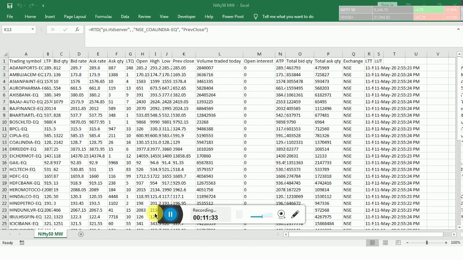
Task: Click zoom out minus button
Action: [x=408, y=243]
